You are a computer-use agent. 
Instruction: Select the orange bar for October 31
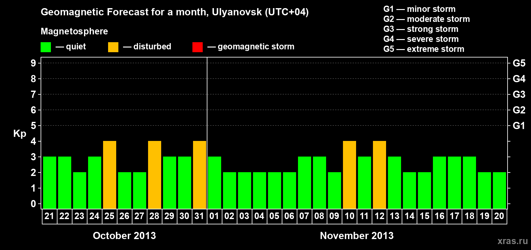pos(200,175)
